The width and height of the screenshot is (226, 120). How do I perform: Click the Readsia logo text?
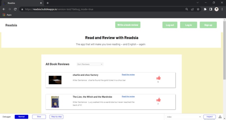click(11, 25)
